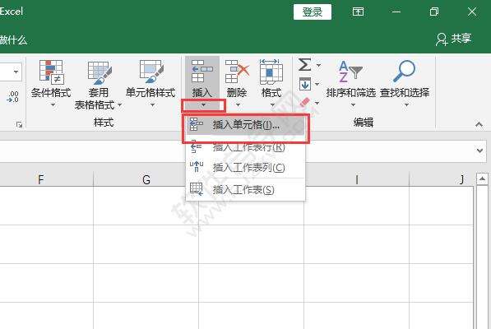Select Insert Cells (插入单元格) menu entry
The image size is (491, 329).
[245, 125]
